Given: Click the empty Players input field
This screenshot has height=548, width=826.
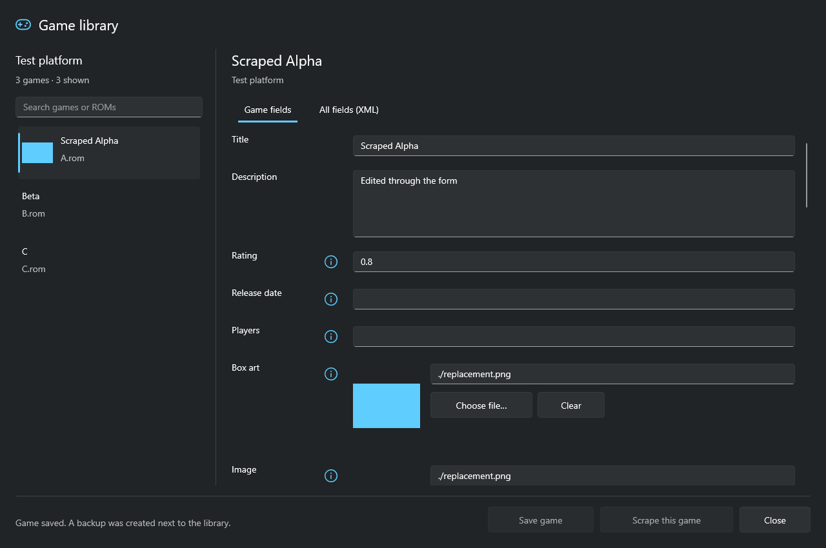Looking at the screenshot, I should tap(574, 337).
